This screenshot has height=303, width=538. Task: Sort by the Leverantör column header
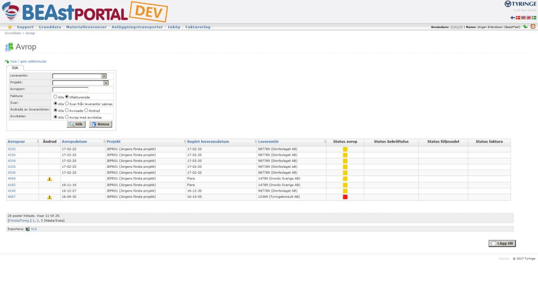point(268,142)
